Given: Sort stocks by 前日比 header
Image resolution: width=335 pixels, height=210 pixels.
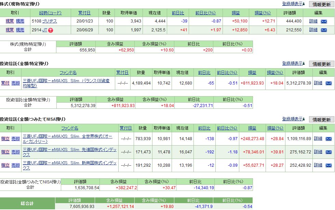Looking at the screenshot, I should (x=178, y=13).
